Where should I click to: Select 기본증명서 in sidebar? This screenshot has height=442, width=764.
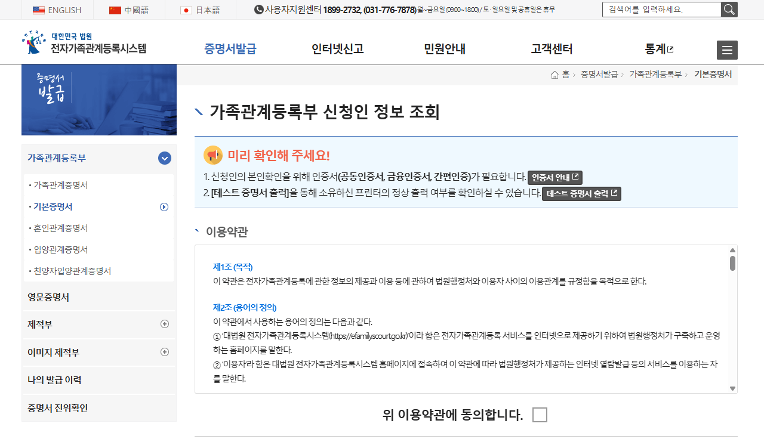coord(53,207)
